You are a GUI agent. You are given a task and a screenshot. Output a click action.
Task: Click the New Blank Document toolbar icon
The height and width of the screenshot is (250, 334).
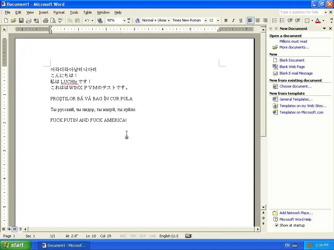click(6, 21)
